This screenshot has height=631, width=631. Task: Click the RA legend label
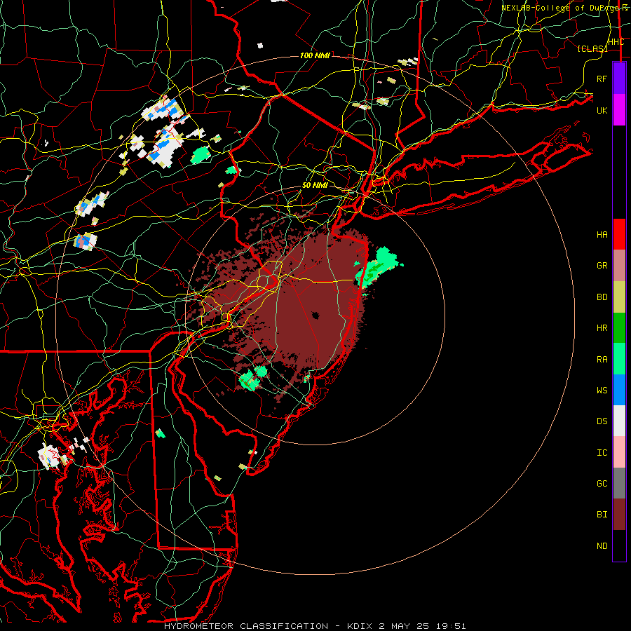602,360
